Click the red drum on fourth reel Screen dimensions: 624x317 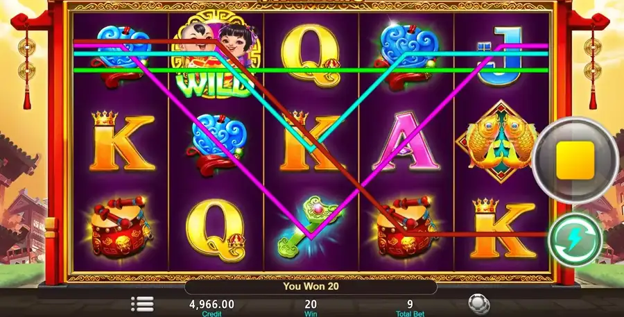(x=406, y=226)
